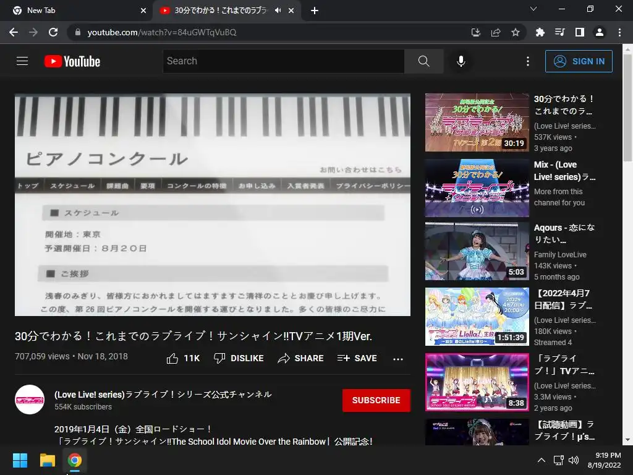Go to YouTube home via logo

[x=72, y=61]
